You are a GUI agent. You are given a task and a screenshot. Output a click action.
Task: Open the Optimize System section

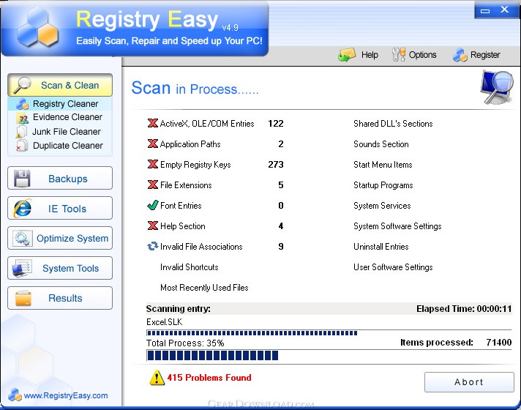tap(60, 238)
